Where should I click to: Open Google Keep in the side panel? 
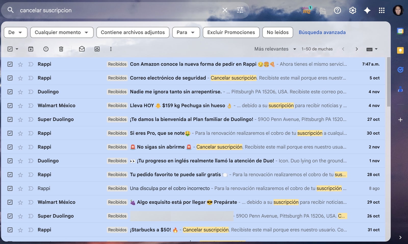(400, 50)
